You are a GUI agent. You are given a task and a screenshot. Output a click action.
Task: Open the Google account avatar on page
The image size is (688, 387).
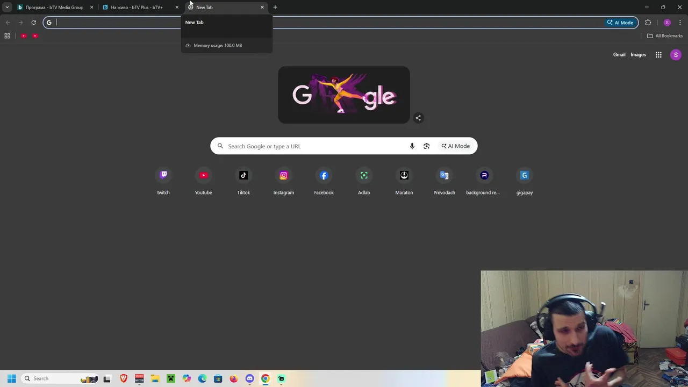676,55
